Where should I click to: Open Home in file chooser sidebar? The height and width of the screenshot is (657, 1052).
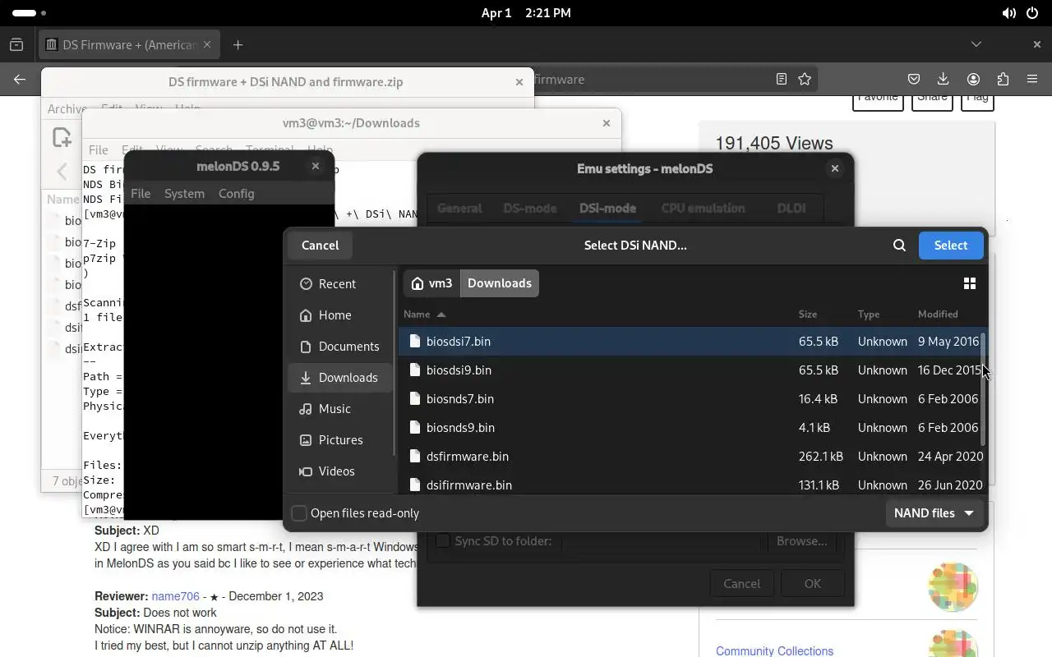tap(340, 315)
